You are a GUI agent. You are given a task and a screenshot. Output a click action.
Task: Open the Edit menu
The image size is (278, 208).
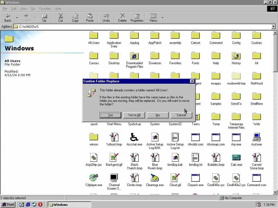pos(14,9)
